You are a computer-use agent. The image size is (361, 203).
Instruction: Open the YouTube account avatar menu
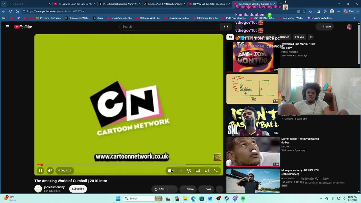pos(349,27)
